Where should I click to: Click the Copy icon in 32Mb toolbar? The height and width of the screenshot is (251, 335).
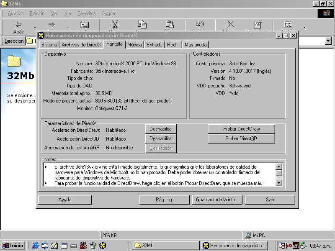point(142,24)
